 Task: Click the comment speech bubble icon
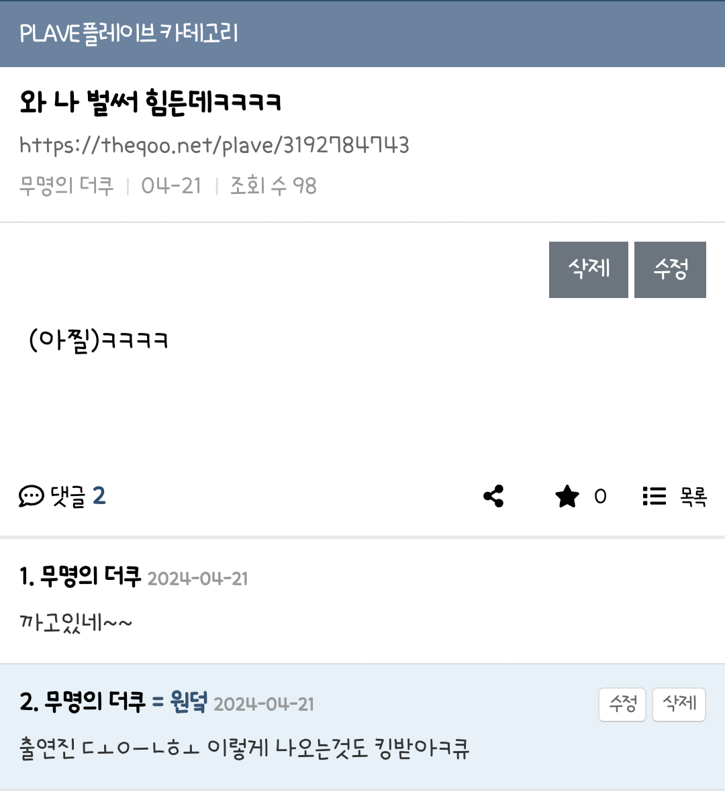[32, 496]
